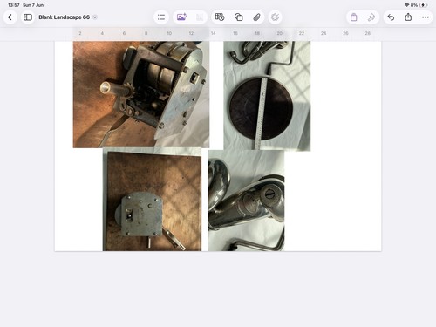Tap the Sun 7 Jun date
Viewport: 436px width, 327px height.
tap(33, 5)
